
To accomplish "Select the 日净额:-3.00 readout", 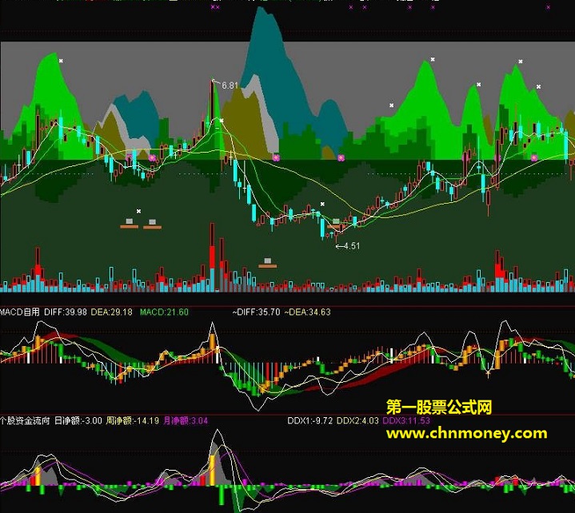I will pyautogui.click(x=78, y=420).
